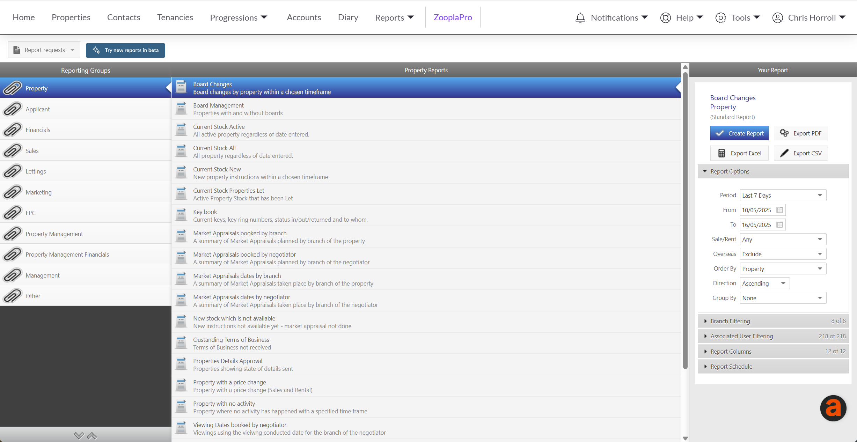Select the Property Management reporting group

coord(86,234)
